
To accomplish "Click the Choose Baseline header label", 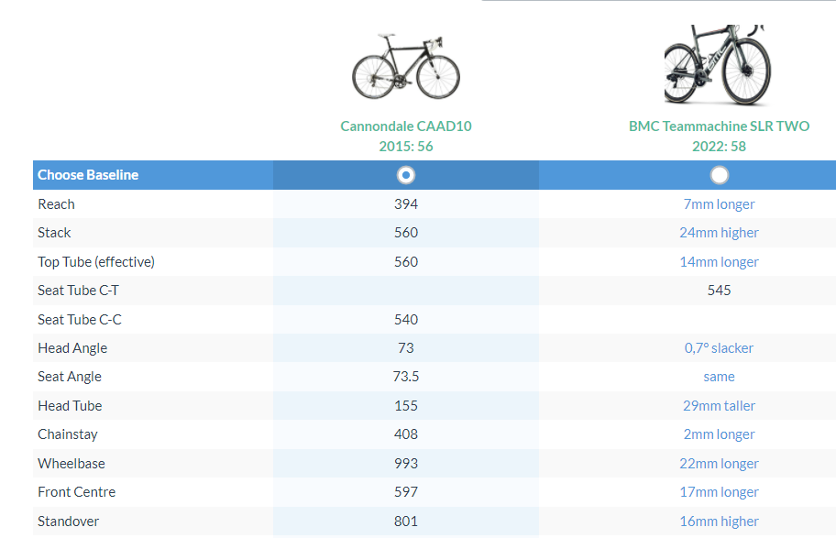I will click(88, 175).
